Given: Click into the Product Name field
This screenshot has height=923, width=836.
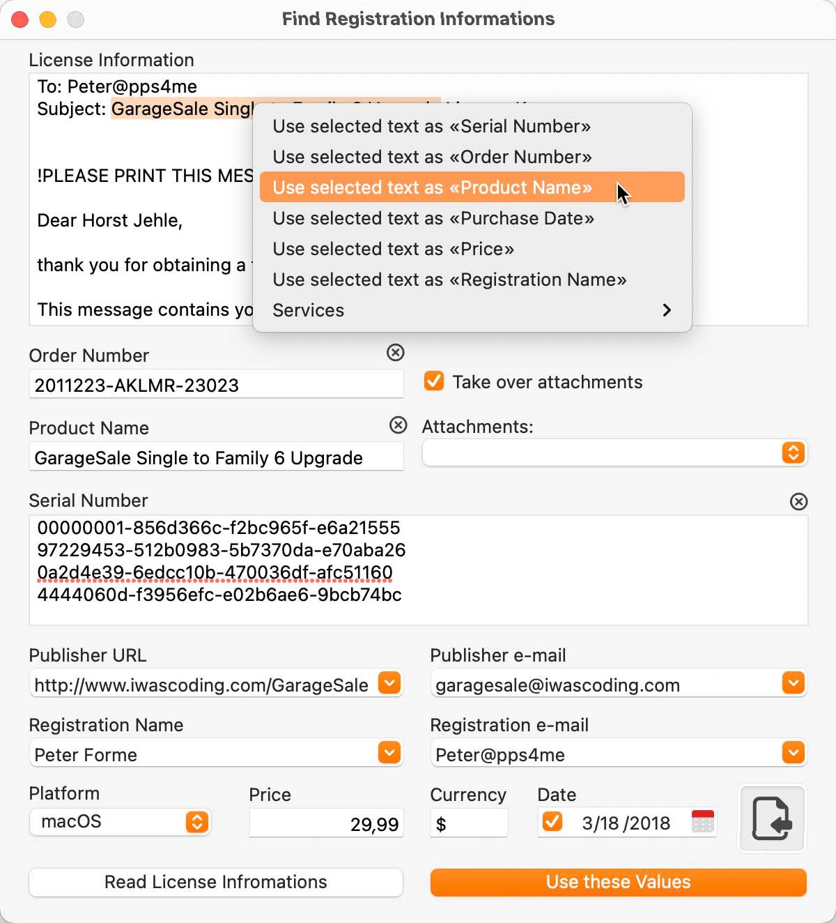Looking at the screenshot, I should point(216,457).
